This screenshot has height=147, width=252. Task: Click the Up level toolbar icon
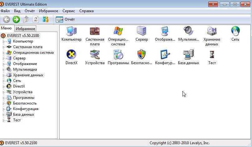coord(26,19)
